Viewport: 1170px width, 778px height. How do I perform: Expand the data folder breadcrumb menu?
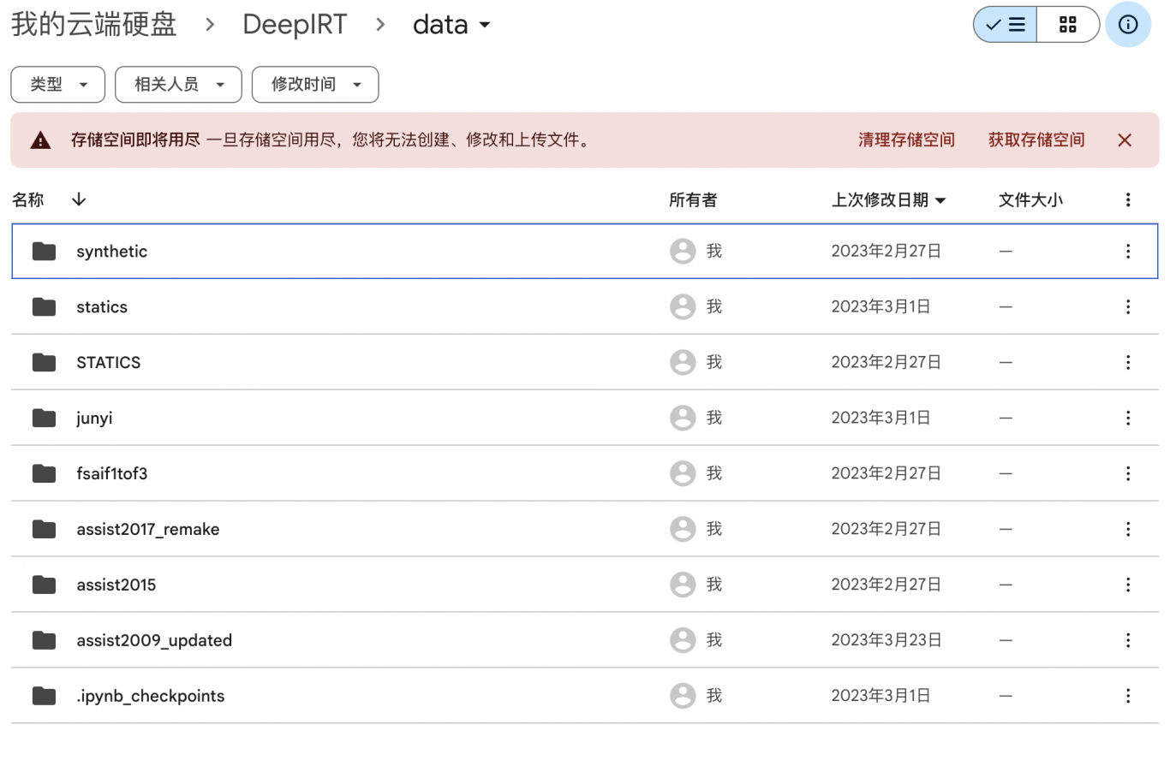coord(451,25)
